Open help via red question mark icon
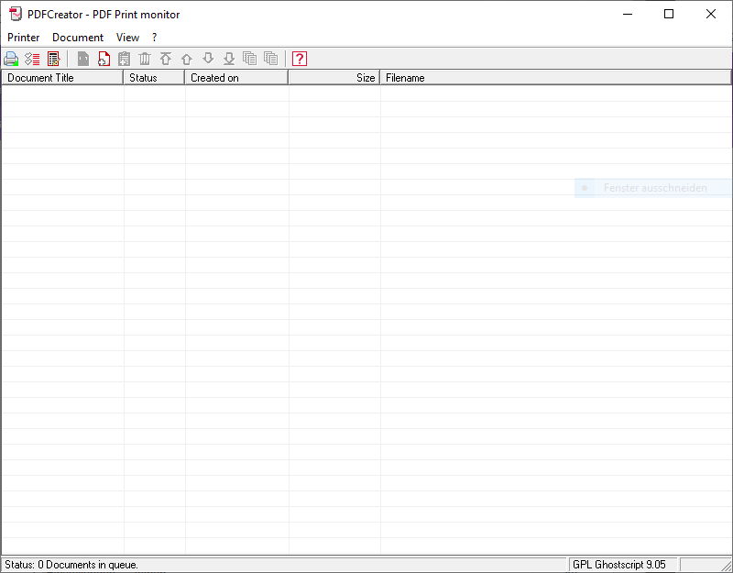The height and width of the screenshot is (573, 733). point(300,59)
